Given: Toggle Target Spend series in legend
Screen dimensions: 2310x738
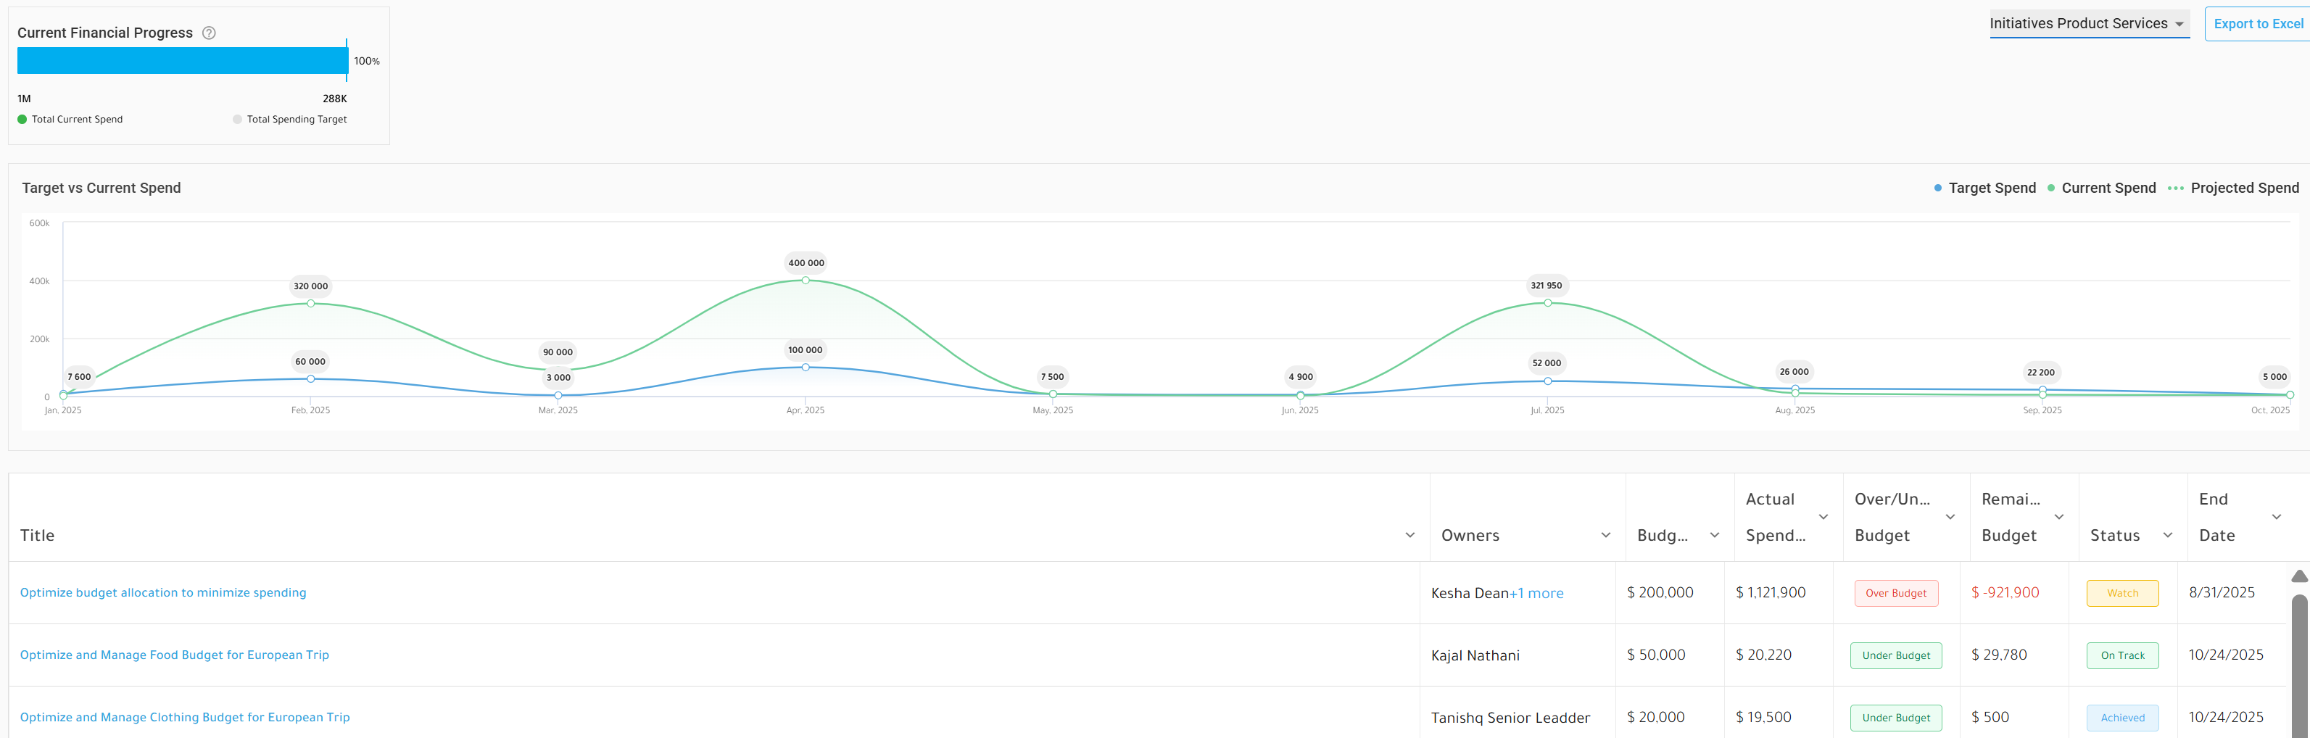Looking at the screenshot, I should [x=1984, y=188].
